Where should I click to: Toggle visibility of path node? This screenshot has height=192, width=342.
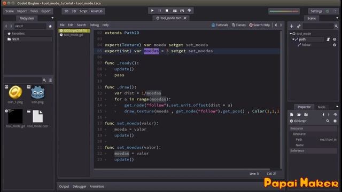tap(335, 39)
